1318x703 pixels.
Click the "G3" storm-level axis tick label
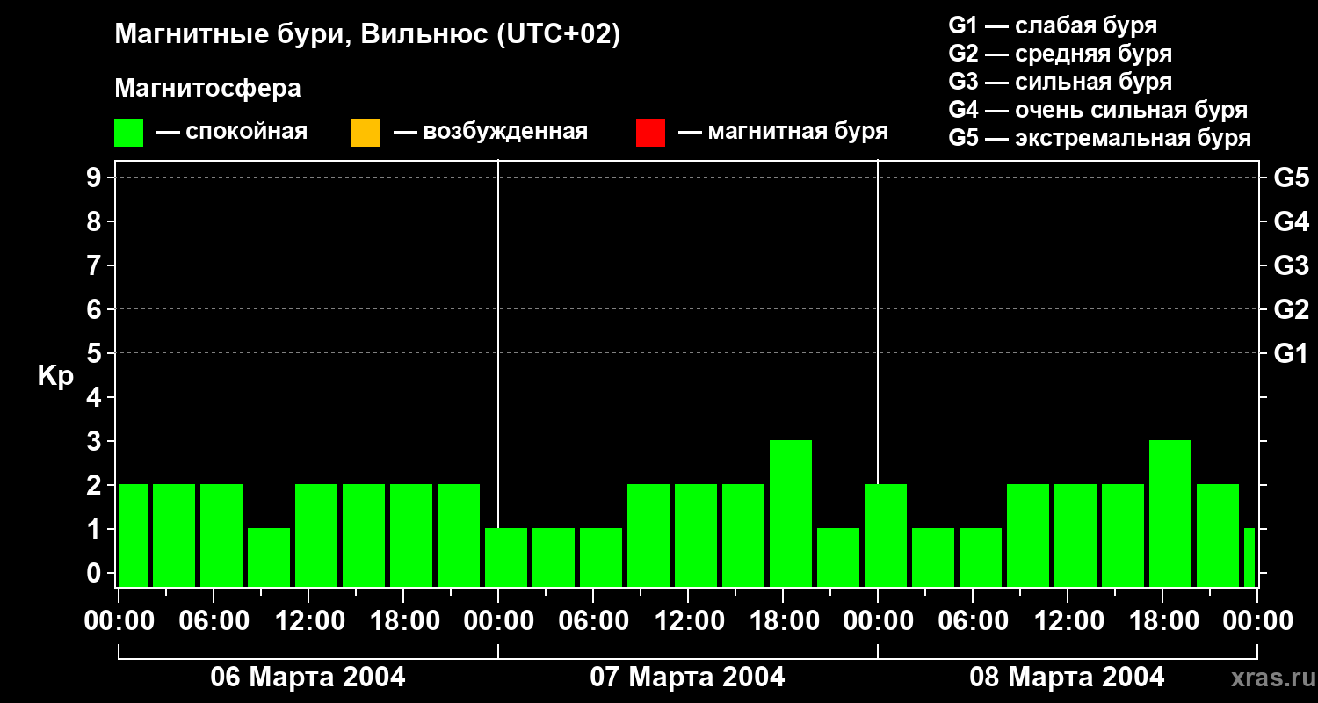(x=1291, y=265)
